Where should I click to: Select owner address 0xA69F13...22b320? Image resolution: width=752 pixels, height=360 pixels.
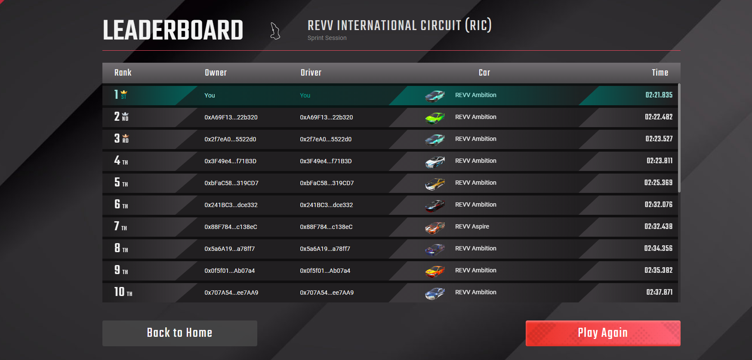[x=231, y=117]
